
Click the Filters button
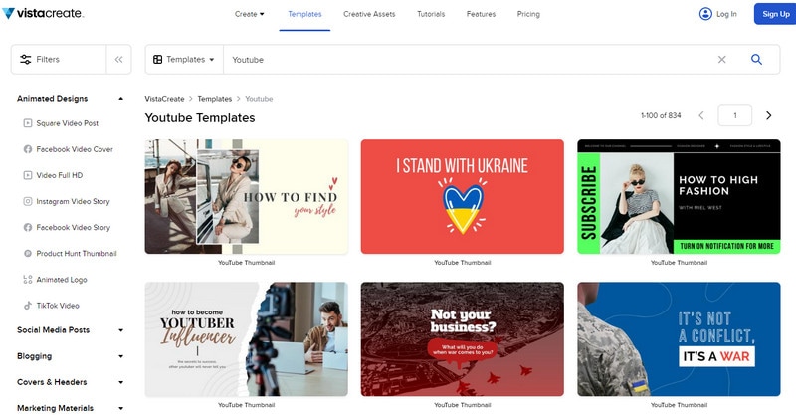point(59,60)
